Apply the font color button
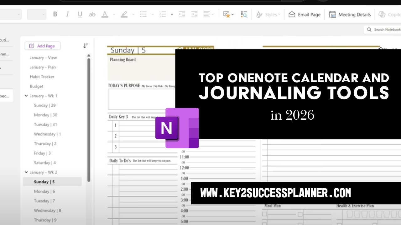 tap(105, 14)
